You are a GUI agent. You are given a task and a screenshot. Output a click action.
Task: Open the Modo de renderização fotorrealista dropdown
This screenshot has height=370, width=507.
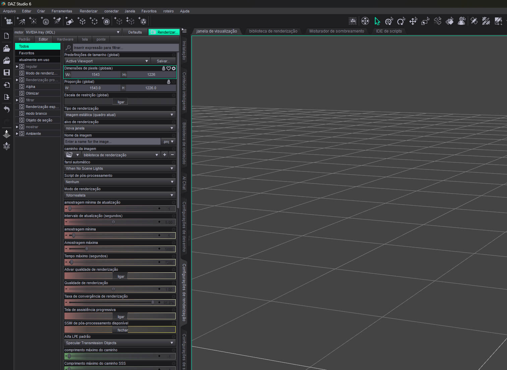120,195
